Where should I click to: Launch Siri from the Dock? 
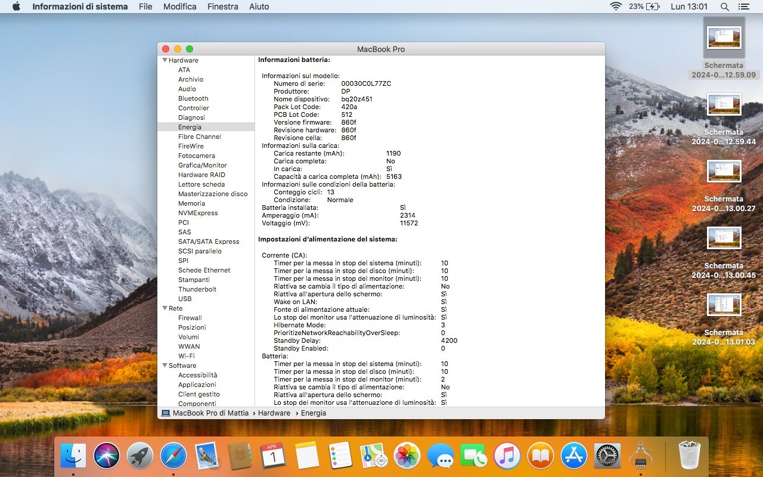pos(107,457)
